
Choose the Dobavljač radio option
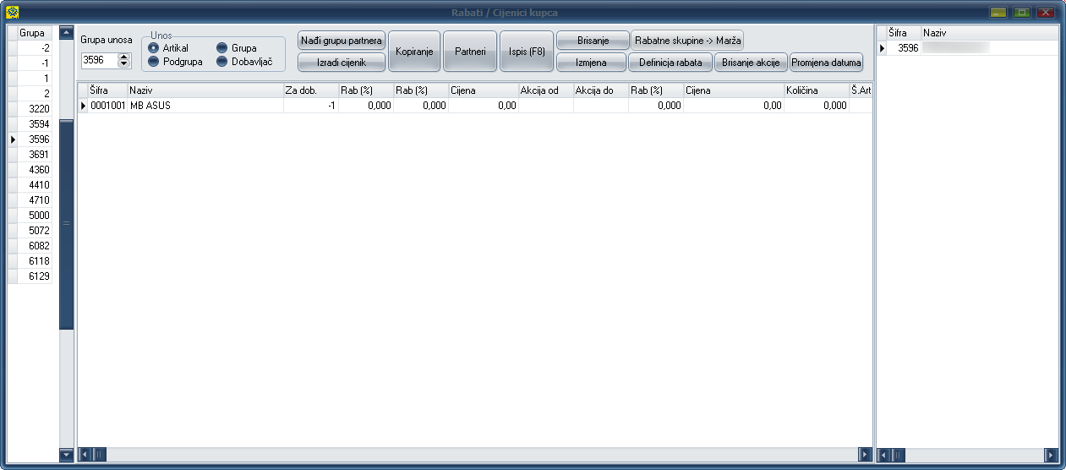click(222, 62)
